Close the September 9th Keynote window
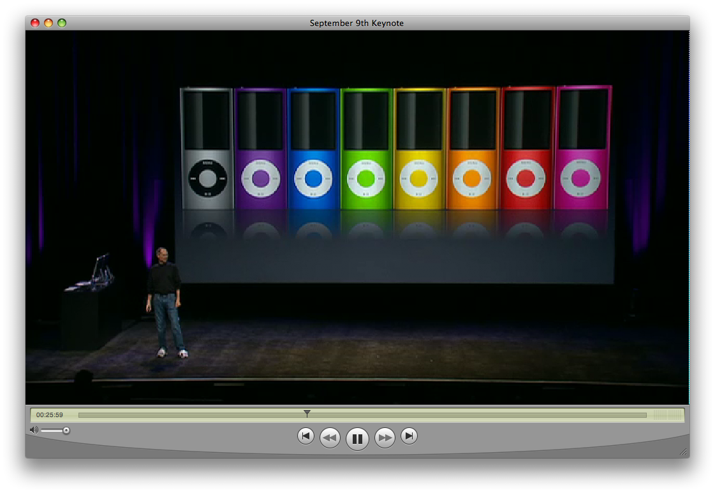Viewport: 715px width, 493px height. [x=34, y=23]
